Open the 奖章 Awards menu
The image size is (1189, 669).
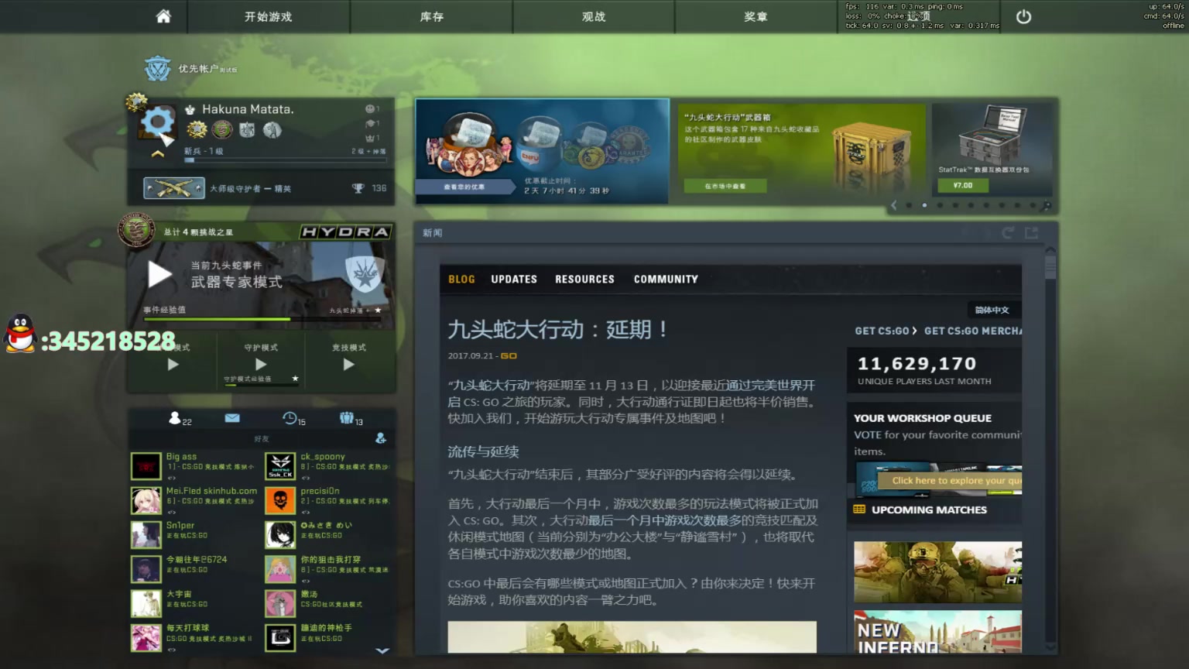click(x=756, y=16)
